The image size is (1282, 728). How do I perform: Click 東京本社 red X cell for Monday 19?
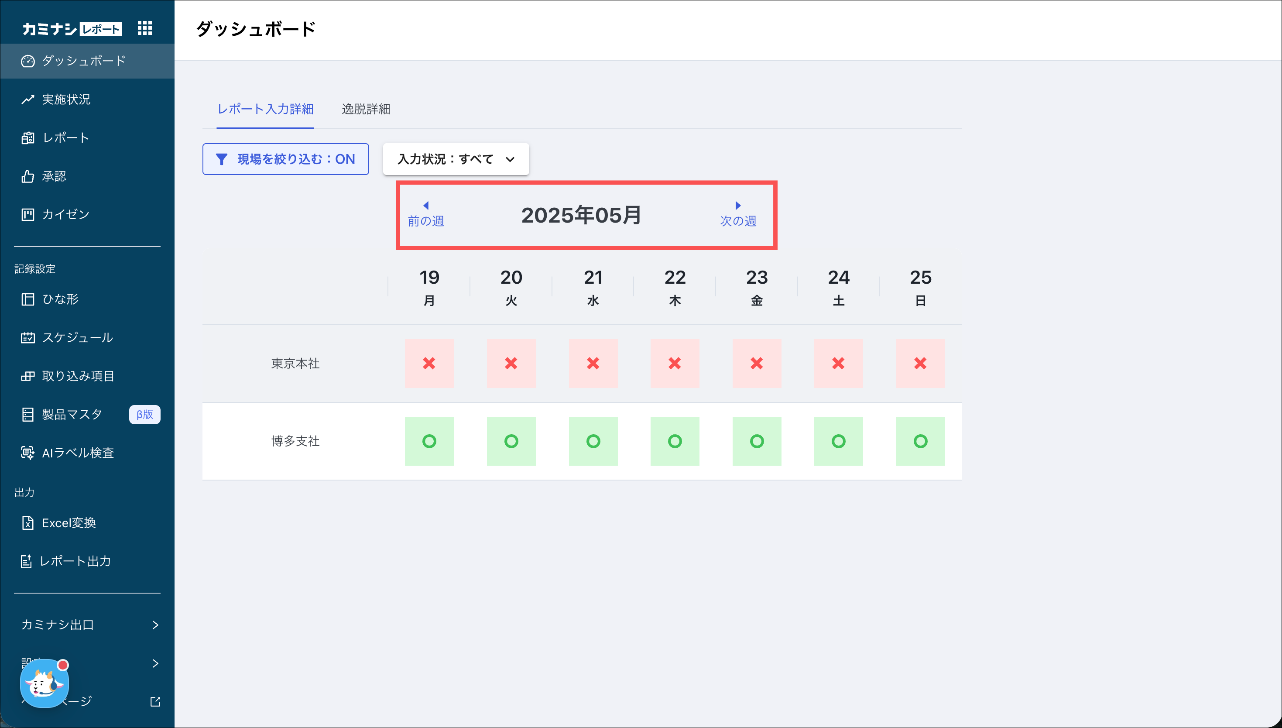click(429, 363)
